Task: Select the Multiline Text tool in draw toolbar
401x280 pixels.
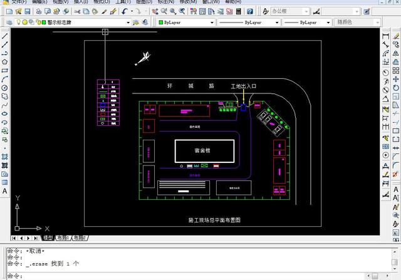Action: point(4,191)
